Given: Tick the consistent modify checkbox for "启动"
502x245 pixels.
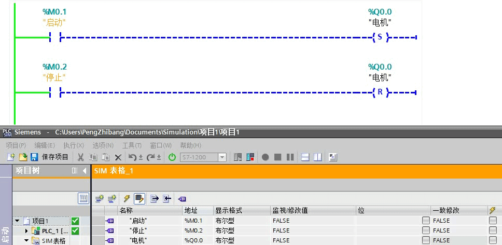Looking at the screenshot, I should 493,221.
